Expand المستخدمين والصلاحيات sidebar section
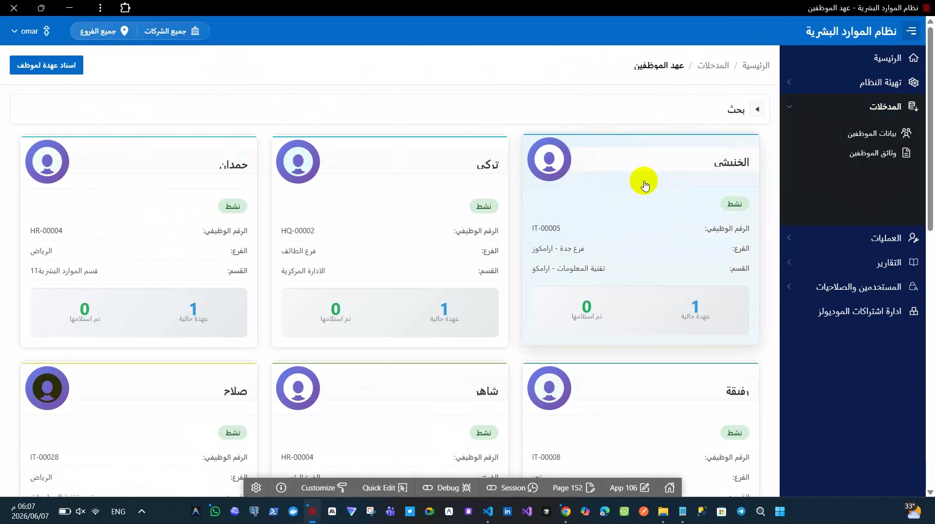The height and width of the screenshot is (524, 935). pos(853,287)
